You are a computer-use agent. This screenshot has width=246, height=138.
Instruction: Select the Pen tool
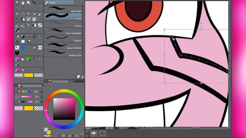(x=17, y=14)
